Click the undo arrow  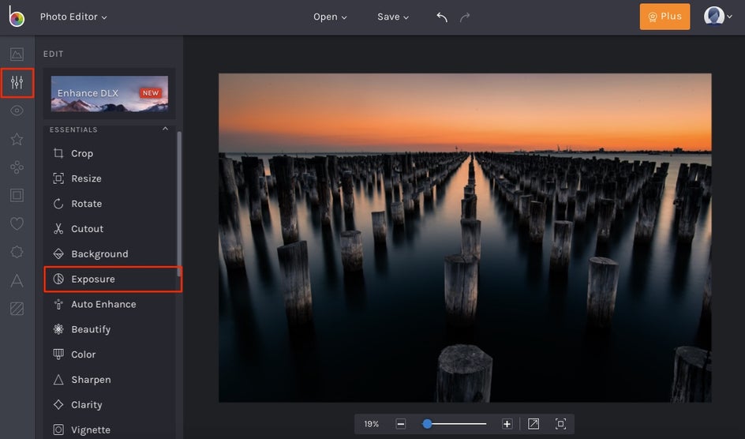(442, 17)
